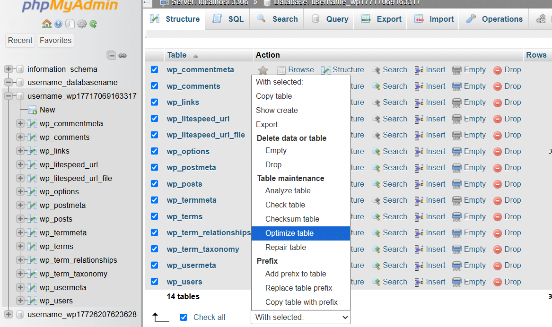Viewport: 552px width, 327px height.
Task: Uncheck the wp_users checkbox
Action: click(155, 281)
